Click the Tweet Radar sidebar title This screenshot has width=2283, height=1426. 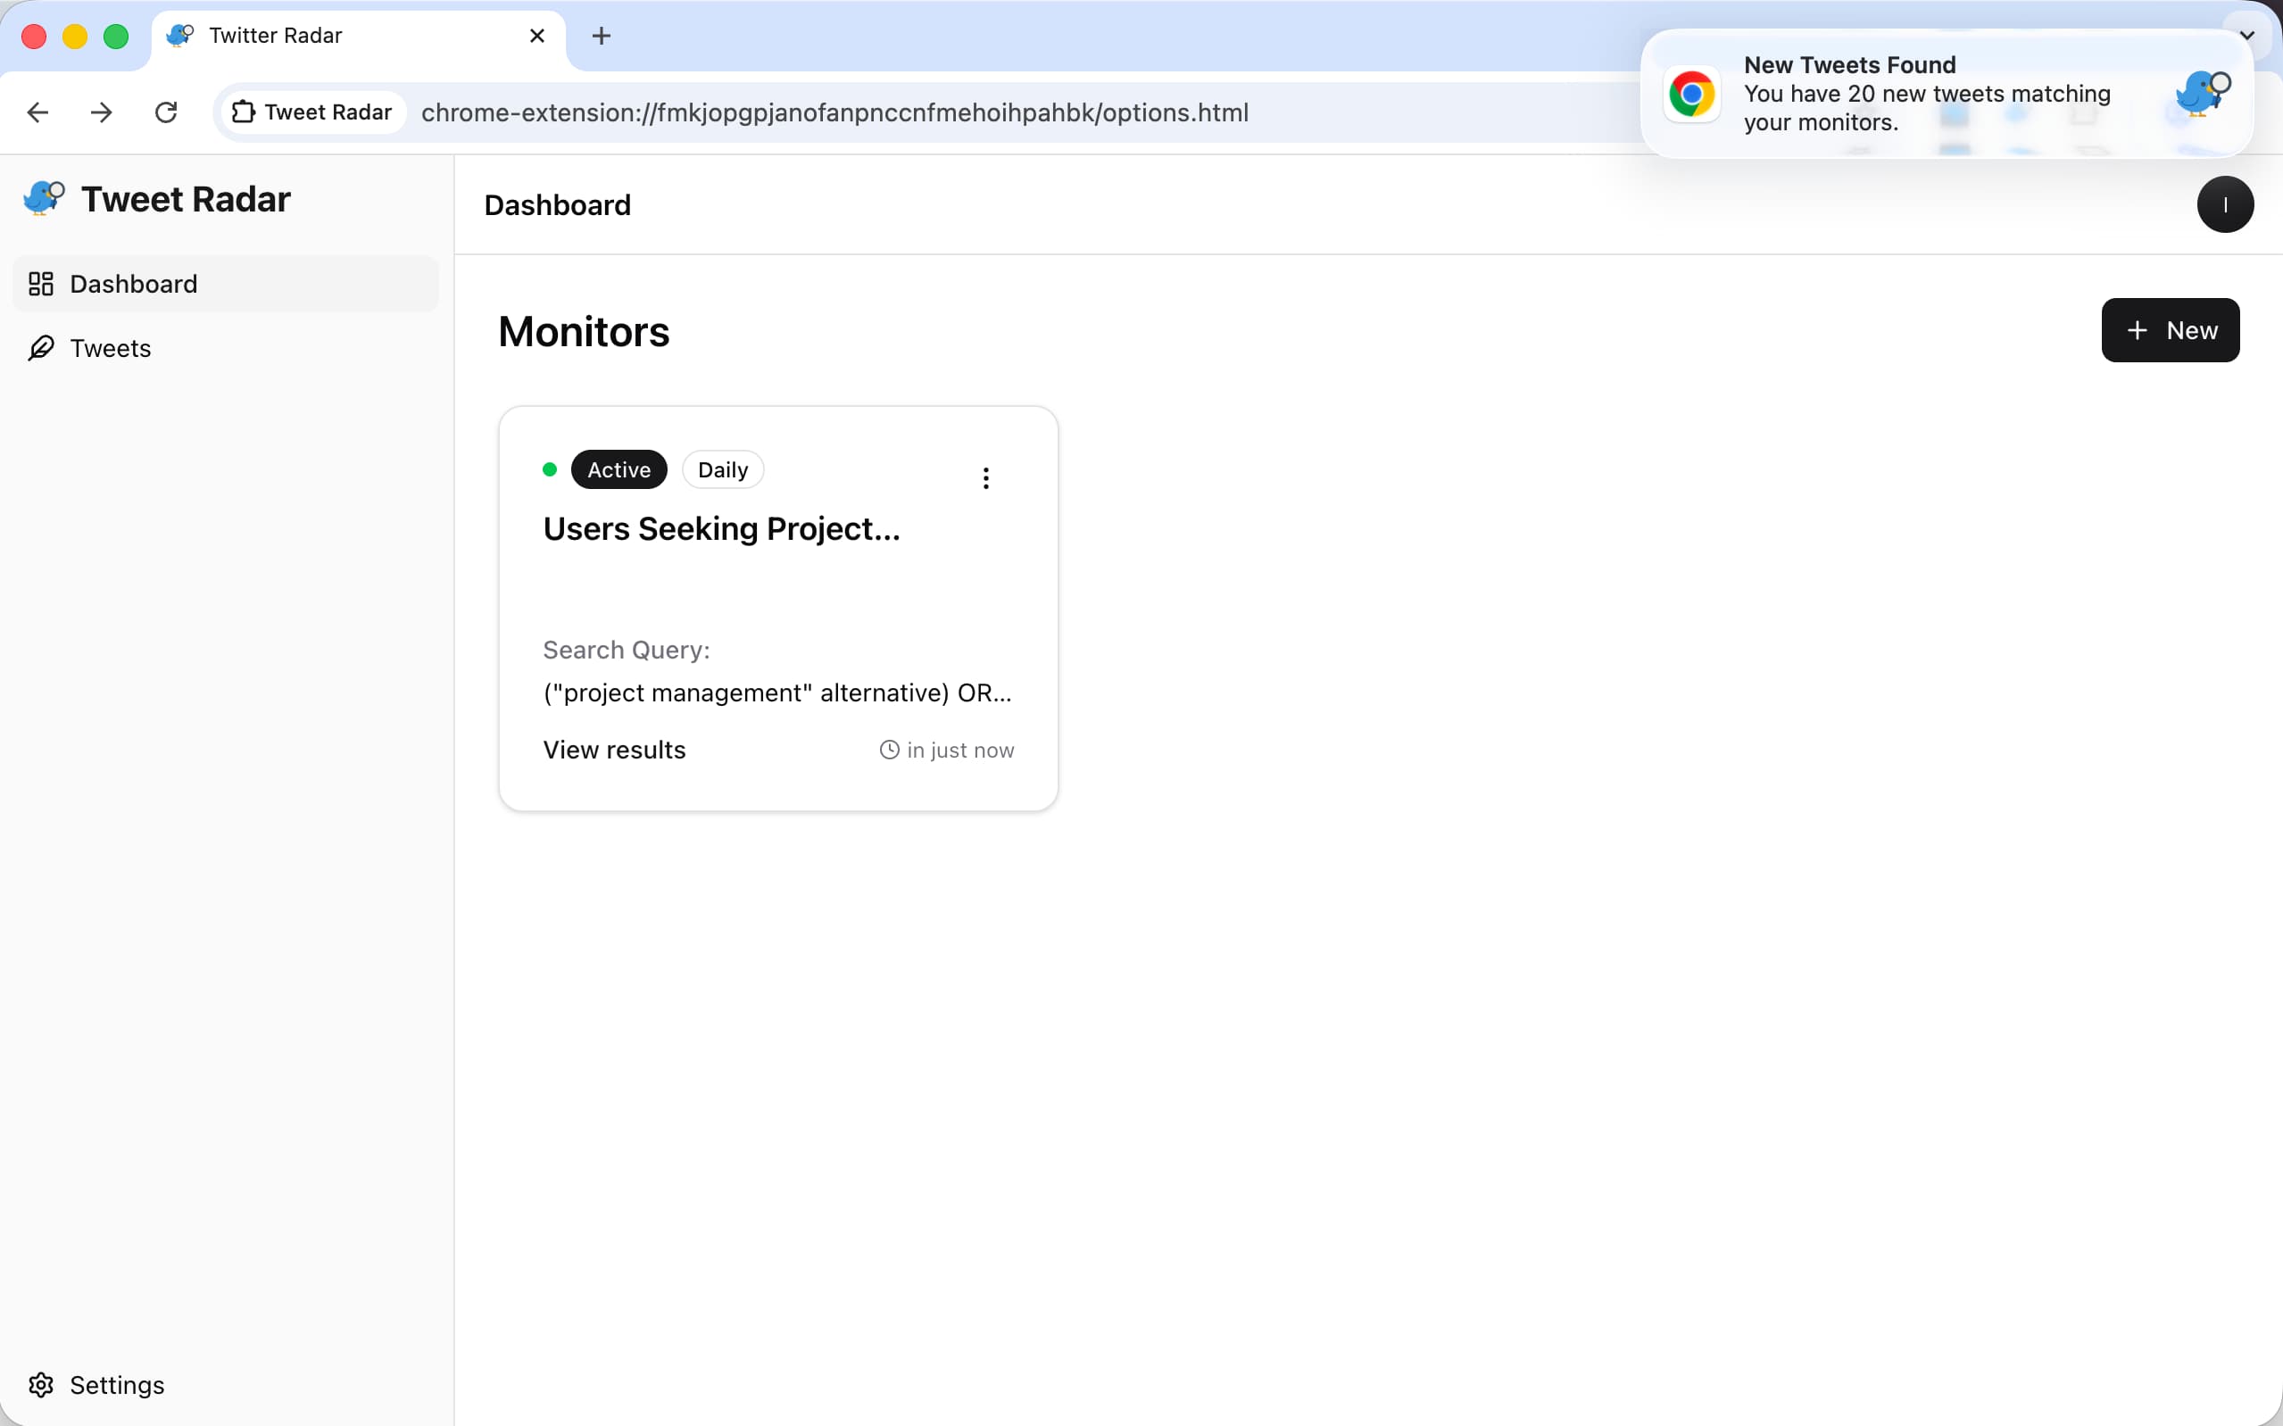coord(186,199)
